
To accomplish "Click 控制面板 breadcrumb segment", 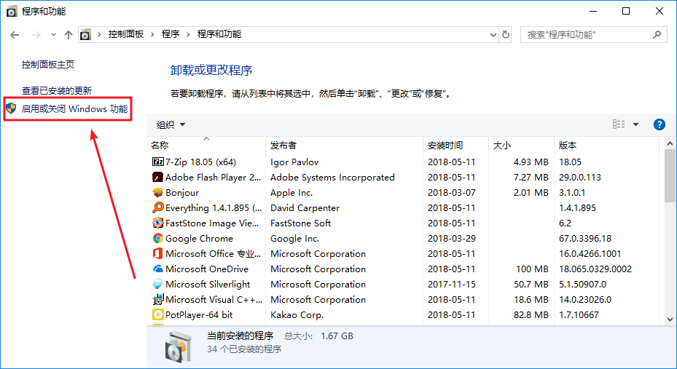I will (125, 34).
